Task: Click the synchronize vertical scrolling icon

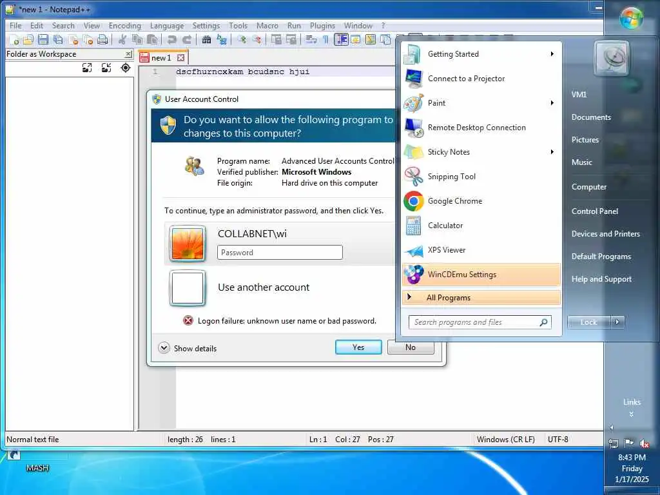Action: pyautogui.click(x=276, y=39)
